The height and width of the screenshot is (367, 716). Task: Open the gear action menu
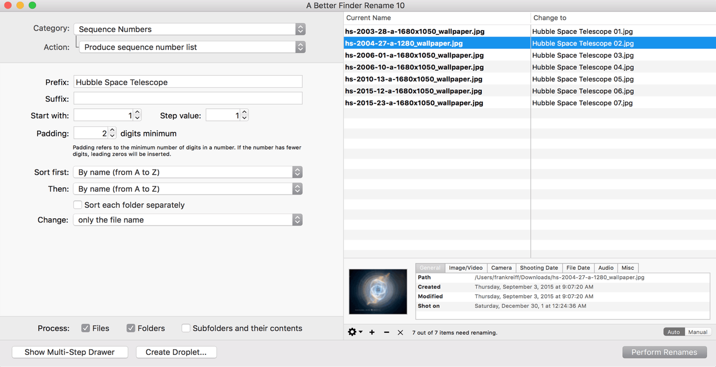[x=352, y=332]
